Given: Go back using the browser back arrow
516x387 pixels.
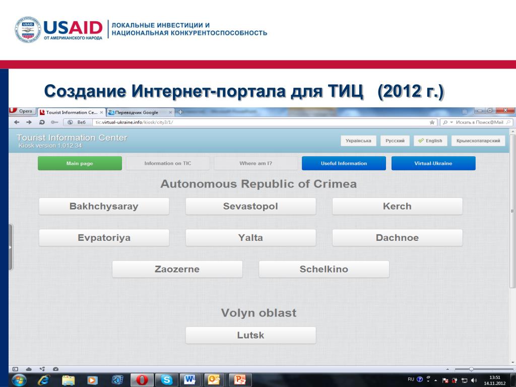Looking at the screenshot, I should tap(17, 122).
